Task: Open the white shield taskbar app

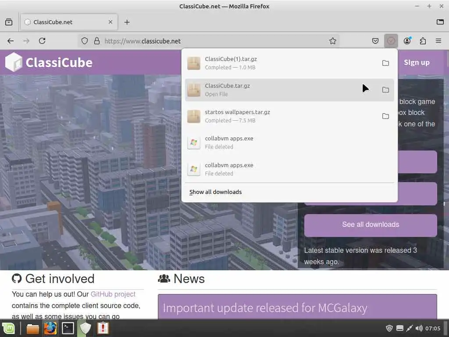Action: (x=85, y=328)
